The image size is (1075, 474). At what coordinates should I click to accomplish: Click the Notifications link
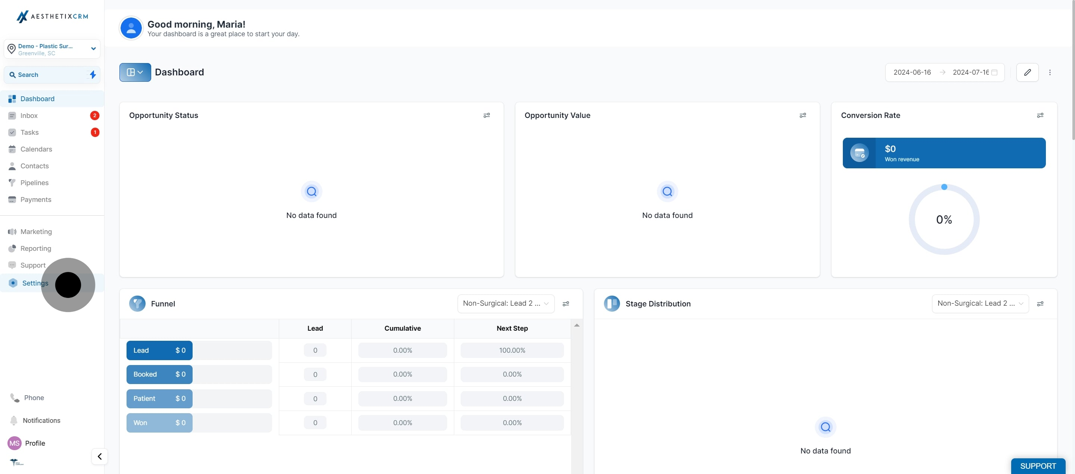tap(41, 420)
